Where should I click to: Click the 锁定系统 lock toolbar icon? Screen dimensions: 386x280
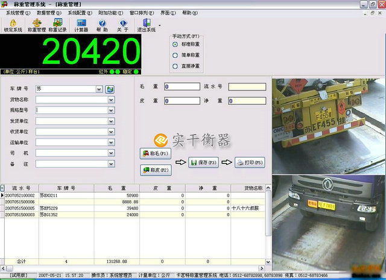(x=13, y=24)
